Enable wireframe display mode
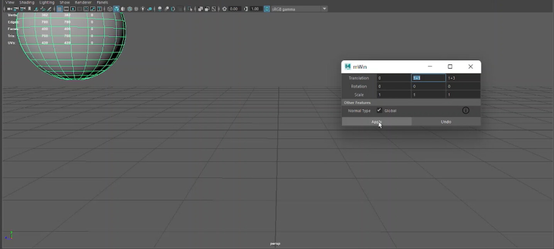This screenshot has height=249, width=554. pyautogui.click(x=110, y=8)
